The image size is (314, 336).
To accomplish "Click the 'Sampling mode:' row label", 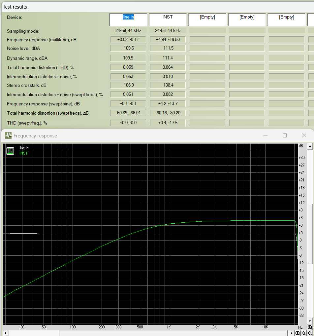I will click(x=23, y=31).
